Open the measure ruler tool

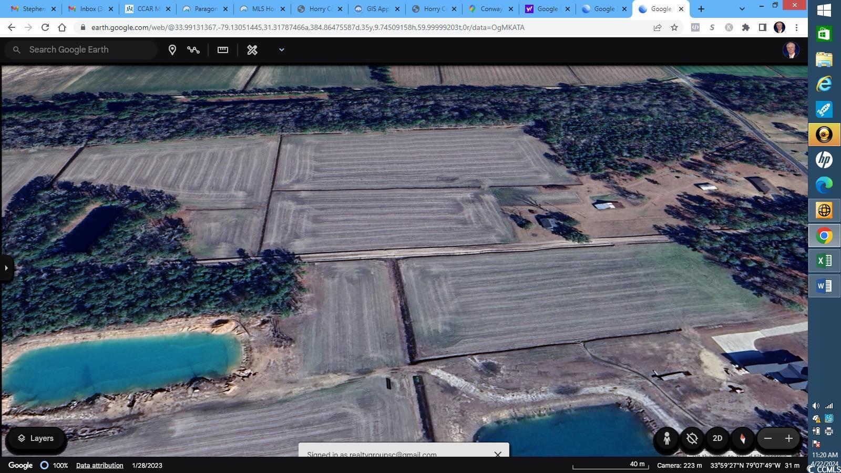point(223,50)
